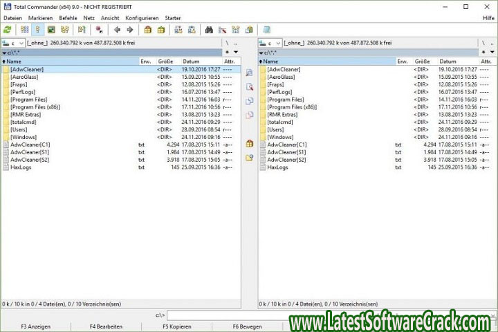Click the copy icon in vertical middle bar
Screen dimensions: 498x332
click(x=250, y=100)
